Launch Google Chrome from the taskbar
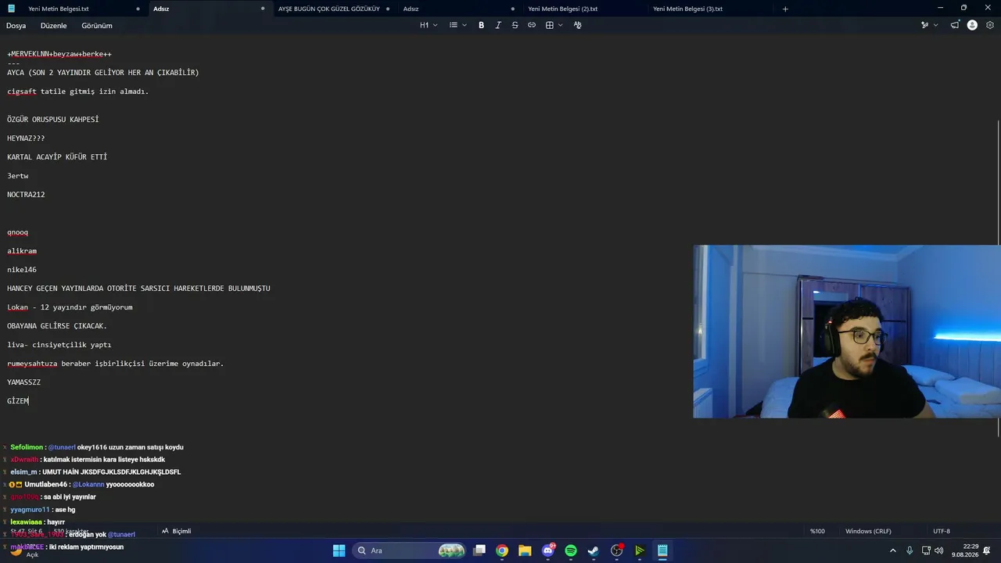Viewport: 1001px width, 563px height. coord(502,550)
